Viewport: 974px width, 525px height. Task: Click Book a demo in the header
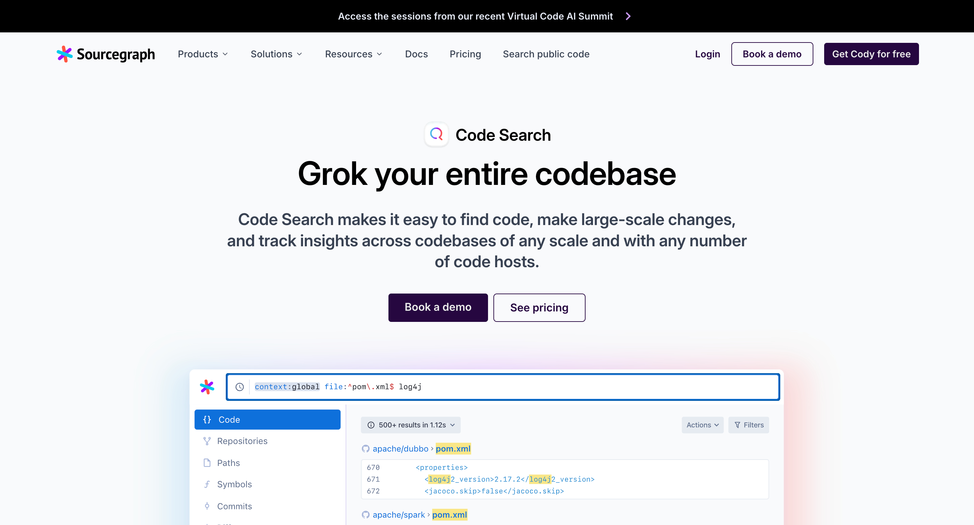(772, 54)
